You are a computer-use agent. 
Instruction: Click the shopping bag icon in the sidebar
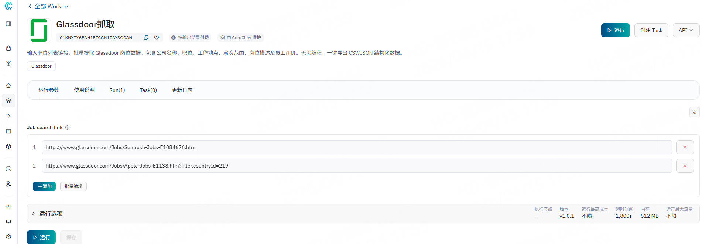(x=8, y=48)
